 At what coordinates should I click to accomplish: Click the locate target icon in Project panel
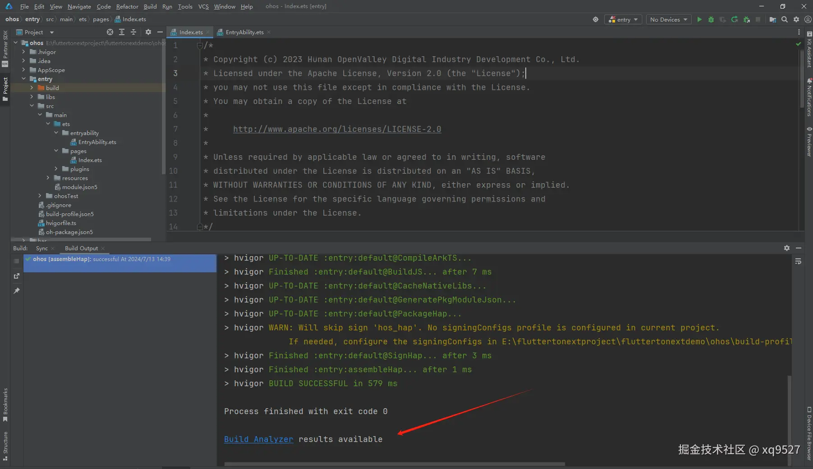point(110,32)
